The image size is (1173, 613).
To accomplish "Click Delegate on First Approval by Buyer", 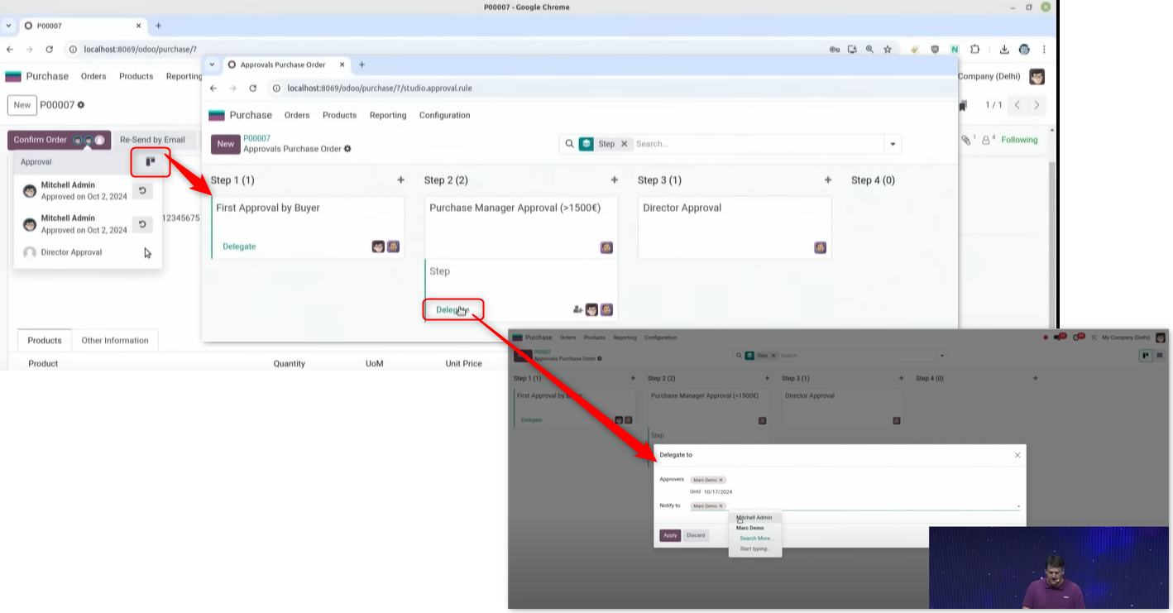I will click(239, 247).
